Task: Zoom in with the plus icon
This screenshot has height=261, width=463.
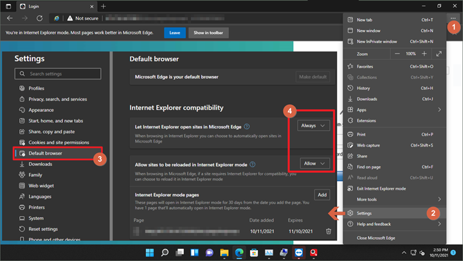Action: pyautogui.click(x=424, y=54)
